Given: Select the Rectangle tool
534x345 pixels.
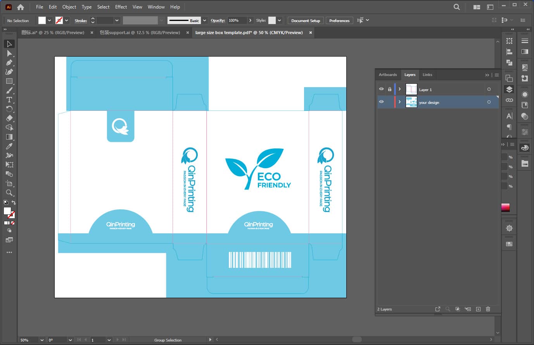Looking at the screenshot, I should pyautogui.click(x=9, y=81).
